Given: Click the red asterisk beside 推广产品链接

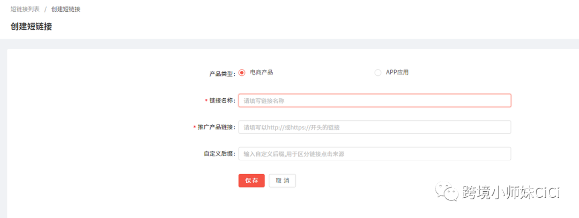Looking at the screenshot, I should pyautogui.click(x=195, y=127).
